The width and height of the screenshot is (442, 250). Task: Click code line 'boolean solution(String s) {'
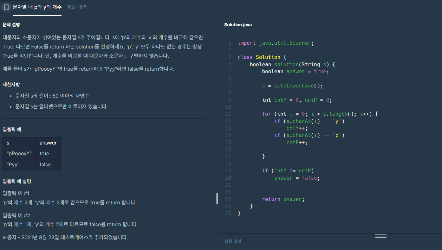click(292, 65)
